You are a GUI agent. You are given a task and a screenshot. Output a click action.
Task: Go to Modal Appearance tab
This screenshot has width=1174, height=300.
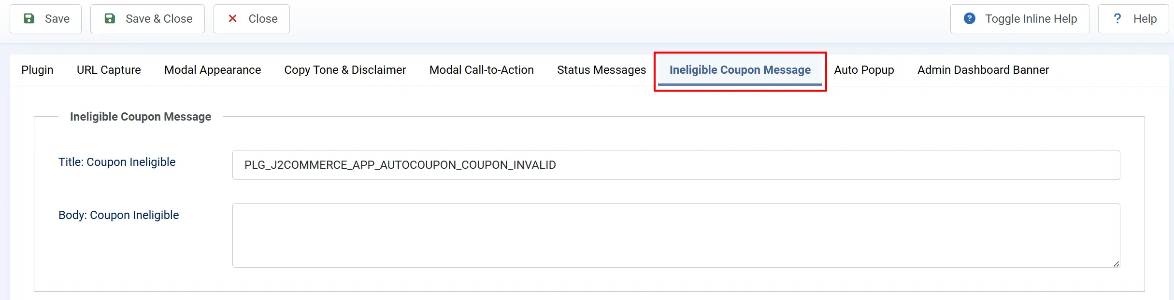coord(213,70)
